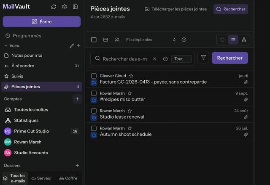Viewport: 270px width, 185px height.
Task: Select the Studio Accounts account
Action: tap(41, 153)
